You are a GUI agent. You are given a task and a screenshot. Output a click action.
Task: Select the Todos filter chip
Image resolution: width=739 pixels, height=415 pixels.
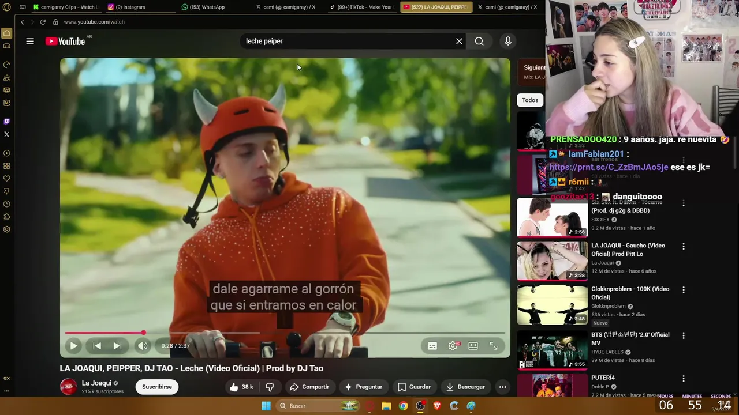[530, 100]
